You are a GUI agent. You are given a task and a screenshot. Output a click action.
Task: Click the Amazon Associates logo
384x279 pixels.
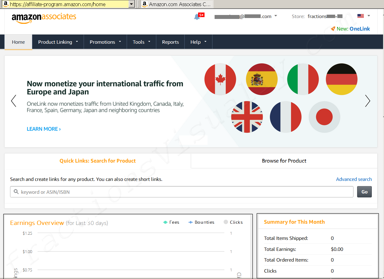point(44,18)
